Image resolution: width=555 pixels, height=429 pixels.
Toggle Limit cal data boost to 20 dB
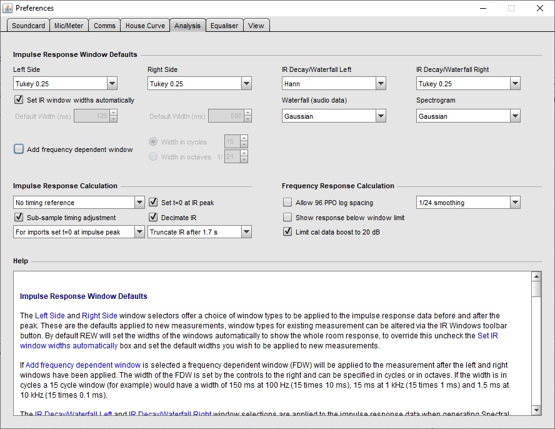pos(287,231)
